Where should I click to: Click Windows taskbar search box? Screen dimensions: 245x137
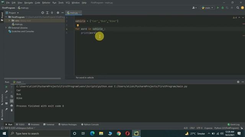point(39,134)
